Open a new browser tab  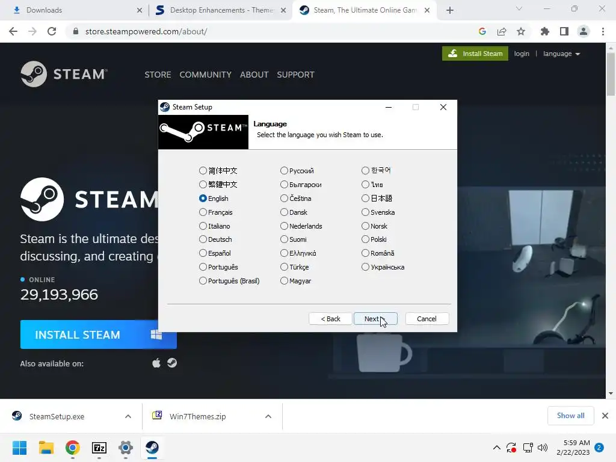point(450,10)
